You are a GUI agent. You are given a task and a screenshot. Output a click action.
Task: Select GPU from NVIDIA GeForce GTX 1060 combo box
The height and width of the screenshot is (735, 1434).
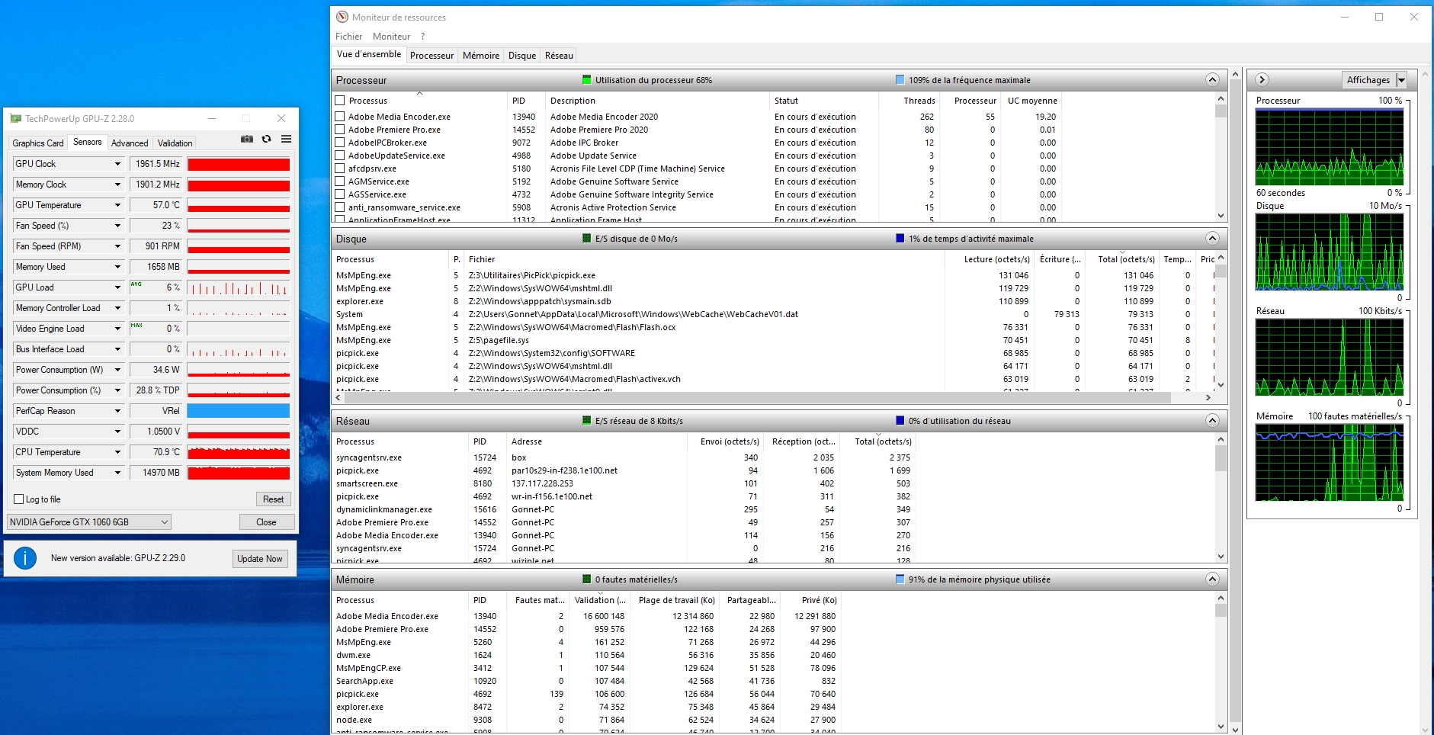click(x=89, y=522)
